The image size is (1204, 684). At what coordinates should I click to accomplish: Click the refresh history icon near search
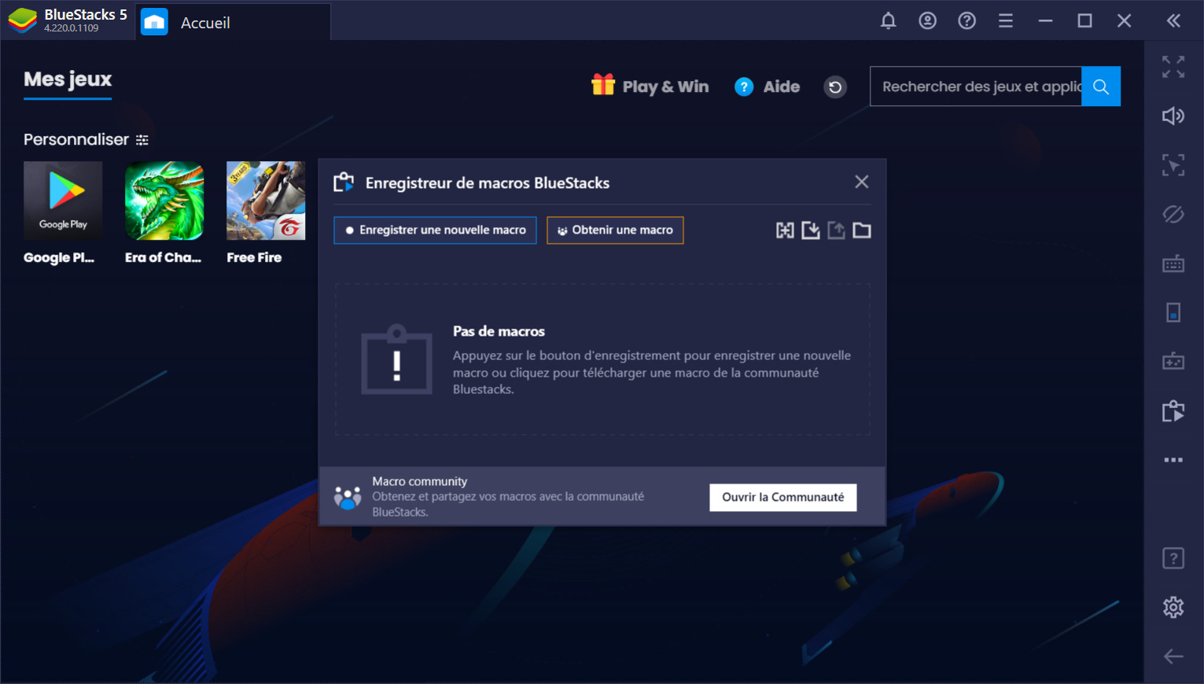point(835,86)
